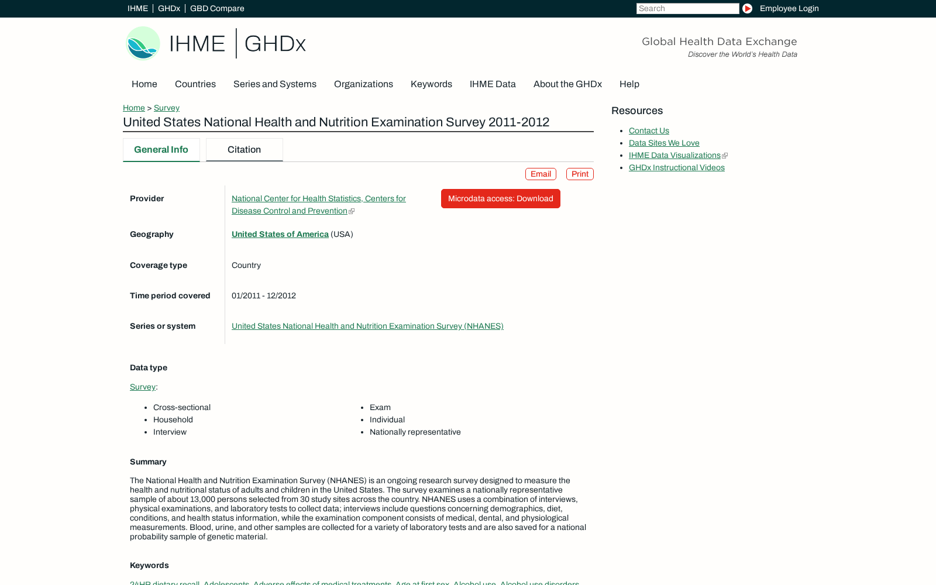The width and height of the screenshot is (936, 585).
Task: Click the 'Series or system' row label
Action: tap(163, 326)
